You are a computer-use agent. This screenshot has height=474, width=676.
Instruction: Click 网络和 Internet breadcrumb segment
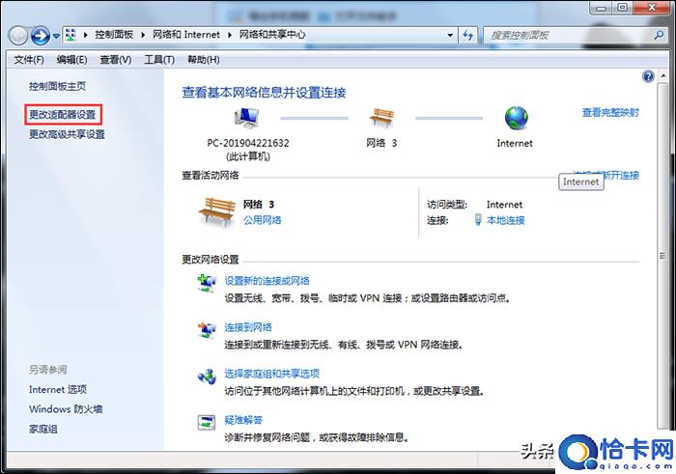[186, 35]
